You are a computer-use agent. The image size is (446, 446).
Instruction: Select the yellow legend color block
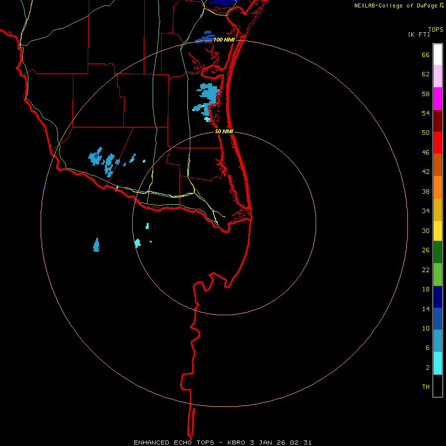[x=438, y=231]
